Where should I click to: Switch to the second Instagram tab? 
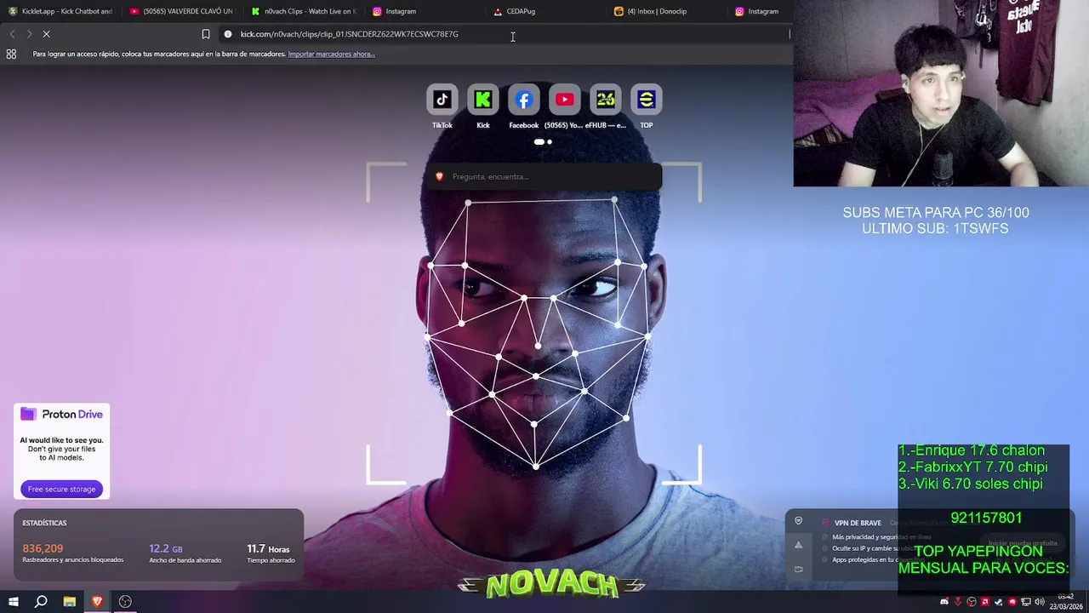point(760,11)
